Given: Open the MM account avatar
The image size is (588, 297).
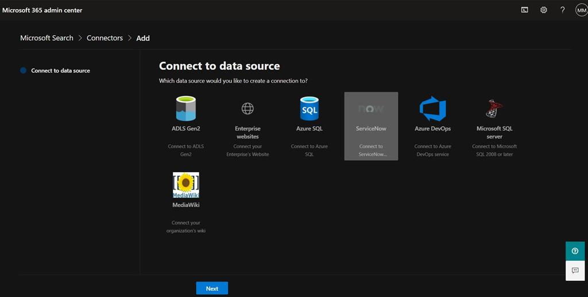Looking at the screenshot, I should point(582,10).
